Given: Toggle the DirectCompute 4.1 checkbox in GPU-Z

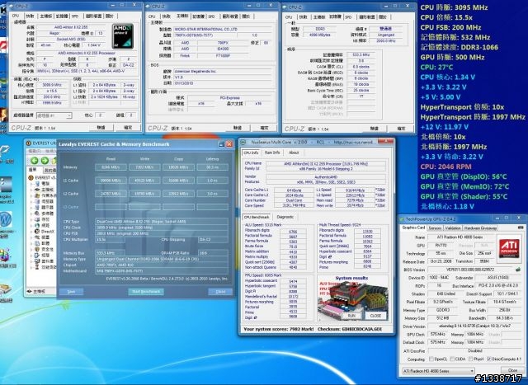Looking at the screenshot, I should (489, 359).
